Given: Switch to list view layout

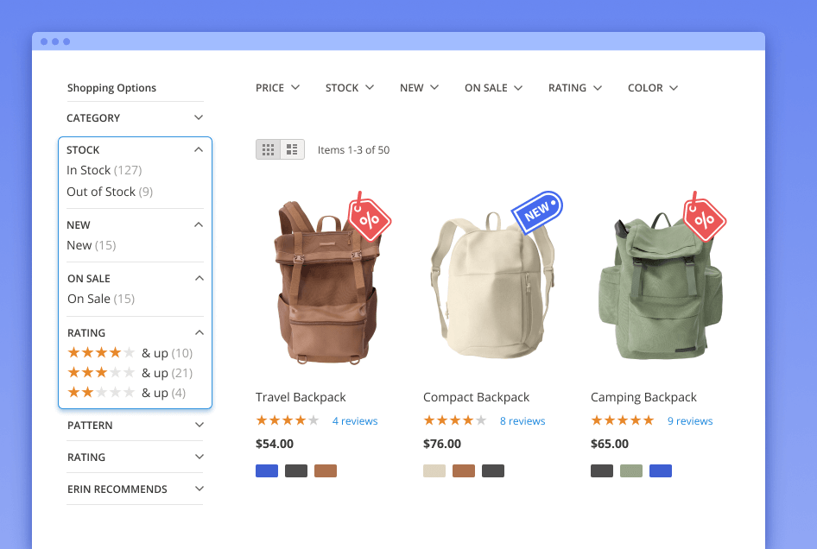Looking at the screenshot, I should click(x=292, y=149).
